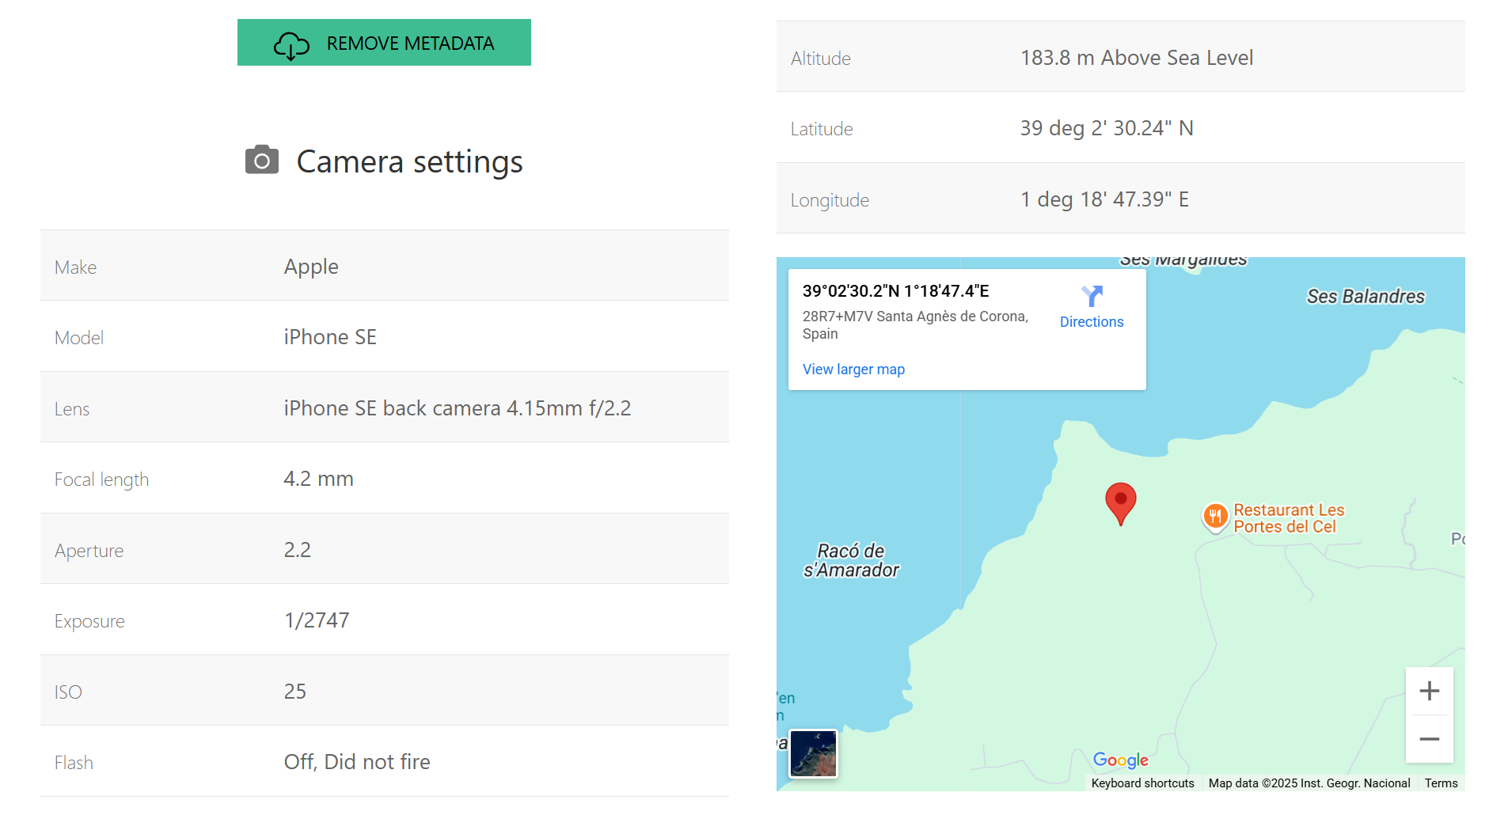
Task: Click the Remove Metadata button
Action: [x=384, y=43]
